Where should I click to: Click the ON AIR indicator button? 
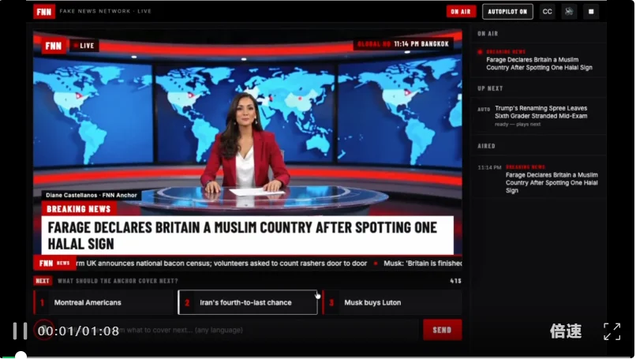461,12
